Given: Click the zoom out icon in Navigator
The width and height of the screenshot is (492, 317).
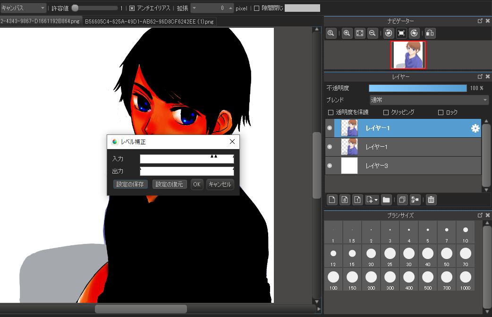Looking at the screenshot, I should click(x=373, y=33).
